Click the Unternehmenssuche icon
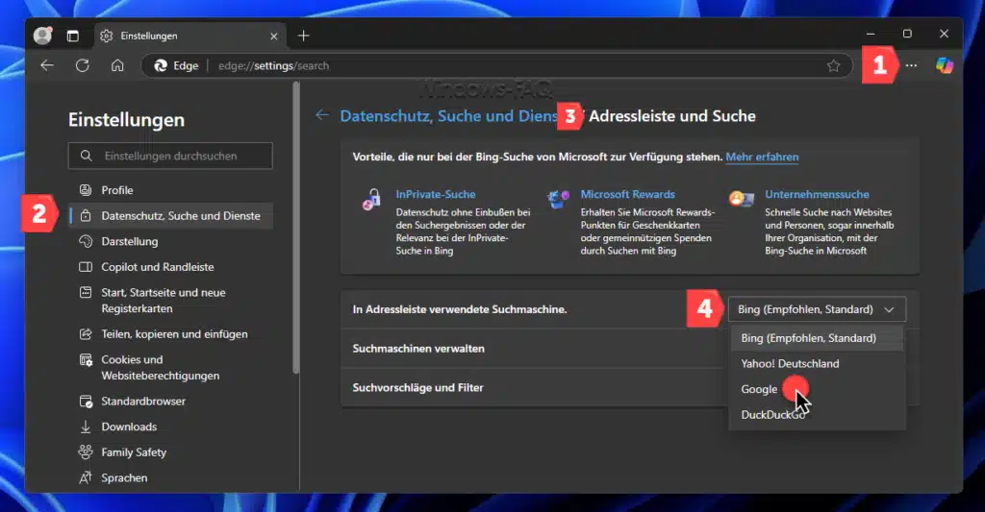Screen dimensions: 985x512 click(x=742, y=199)
